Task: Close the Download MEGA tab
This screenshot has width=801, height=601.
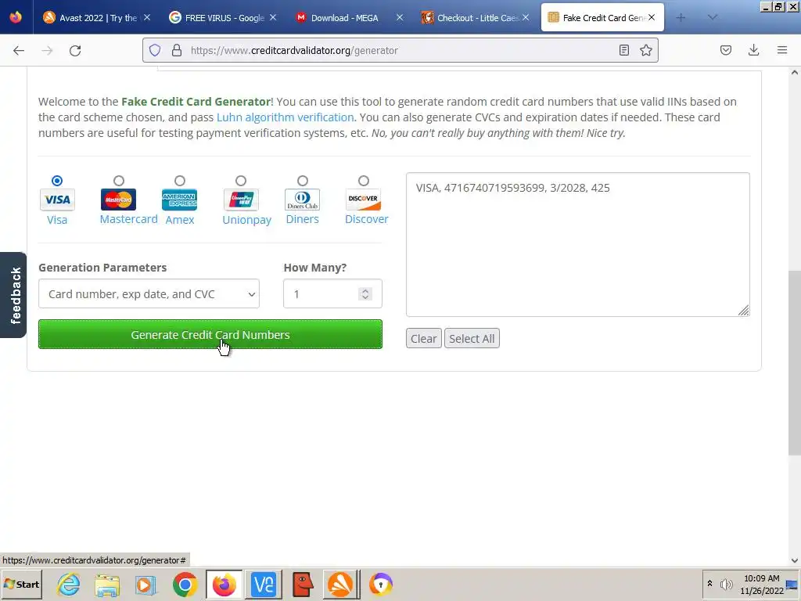Action: click(x=400, y=17)
